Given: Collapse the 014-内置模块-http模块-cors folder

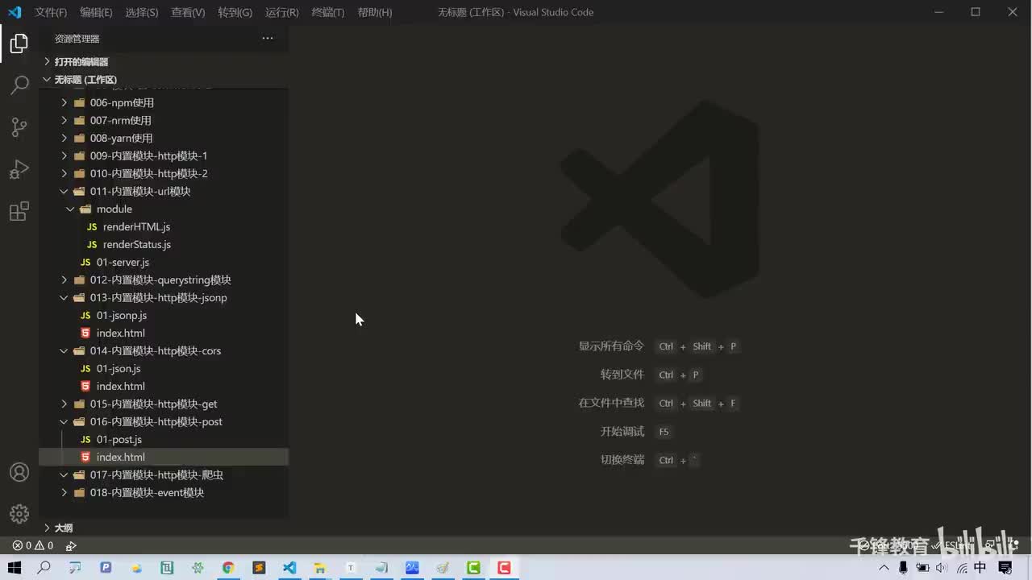Looking at the screenshot, I should (164, 350).
